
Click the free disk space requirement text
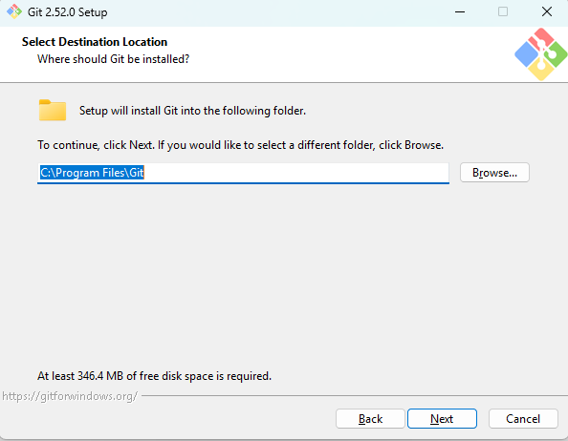point(154,376)
